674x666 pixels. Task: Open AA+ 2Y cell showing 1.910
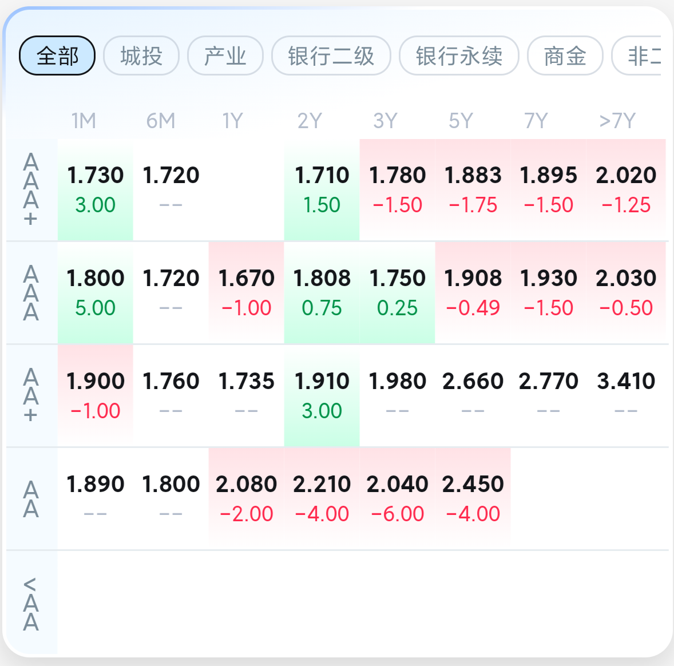click(322, 395)
